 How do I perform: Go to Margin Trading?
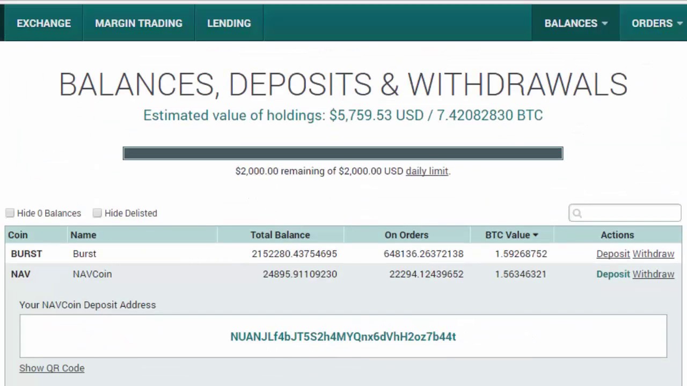pos(138,23)
